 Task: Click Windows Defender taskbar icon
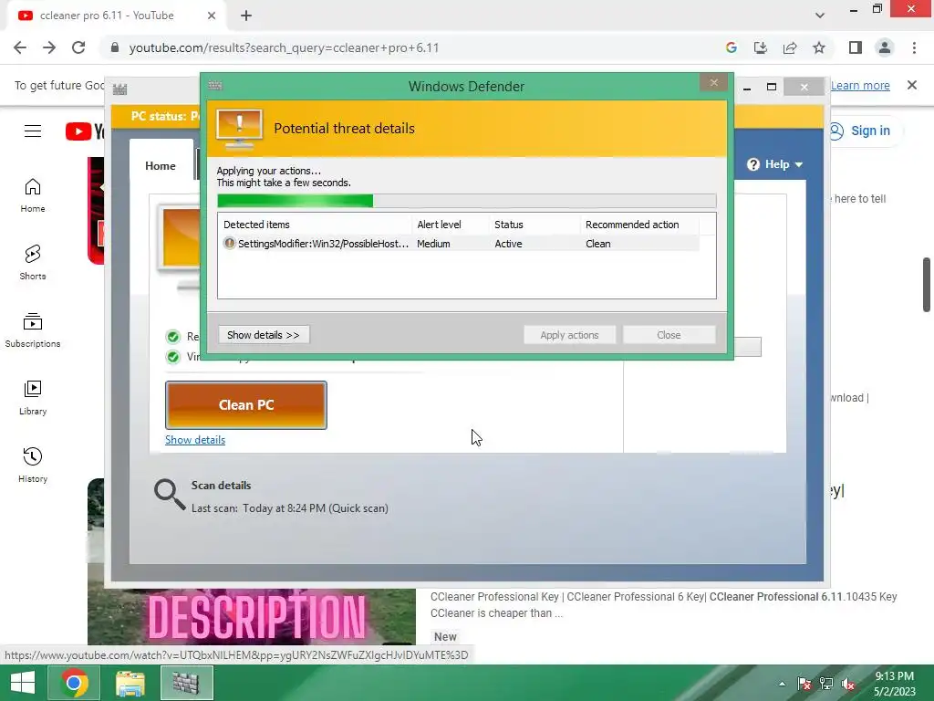[186, 683]
